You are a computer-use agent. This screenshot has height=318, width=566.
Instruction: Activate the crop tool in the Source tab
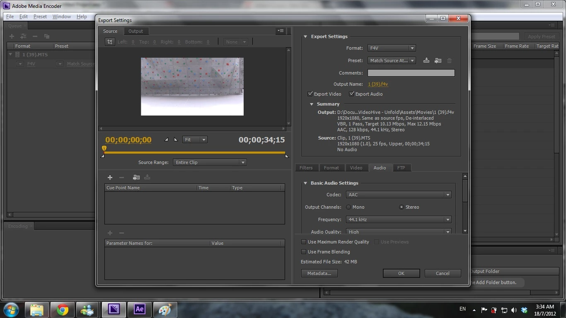point(110,42)
